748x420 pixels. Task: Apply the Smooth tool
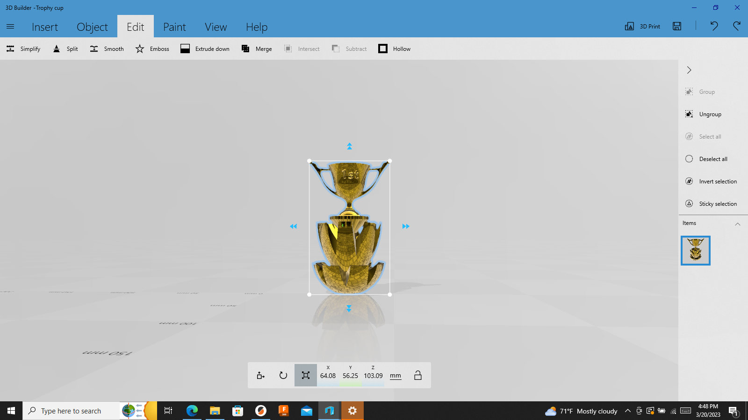click(106, 49)
